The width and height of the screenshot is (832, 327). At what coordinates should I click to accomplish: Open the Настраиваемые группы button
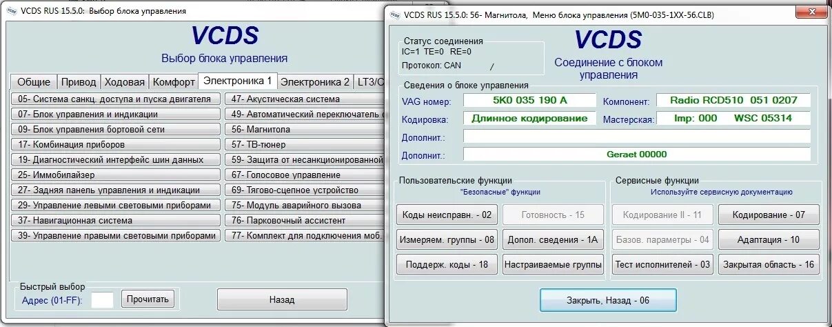coord(553,264)
